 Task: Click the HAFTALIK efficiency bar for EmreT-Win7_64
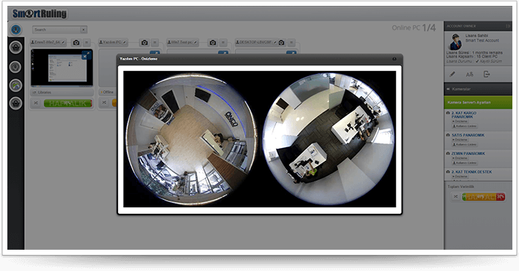point(67,103)
